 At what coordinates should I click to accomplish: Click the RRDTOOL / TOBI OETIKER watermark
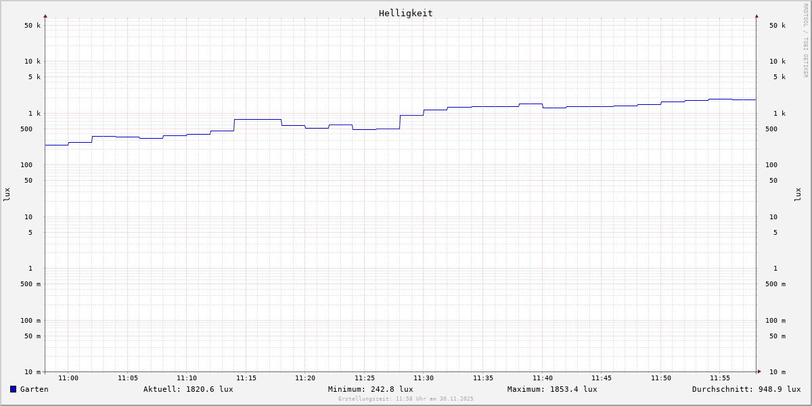[805, 41]
